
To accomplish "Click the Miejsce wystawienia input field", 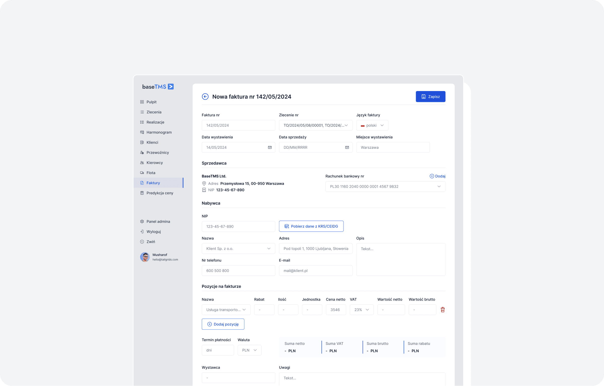I will tap(393, 147).
